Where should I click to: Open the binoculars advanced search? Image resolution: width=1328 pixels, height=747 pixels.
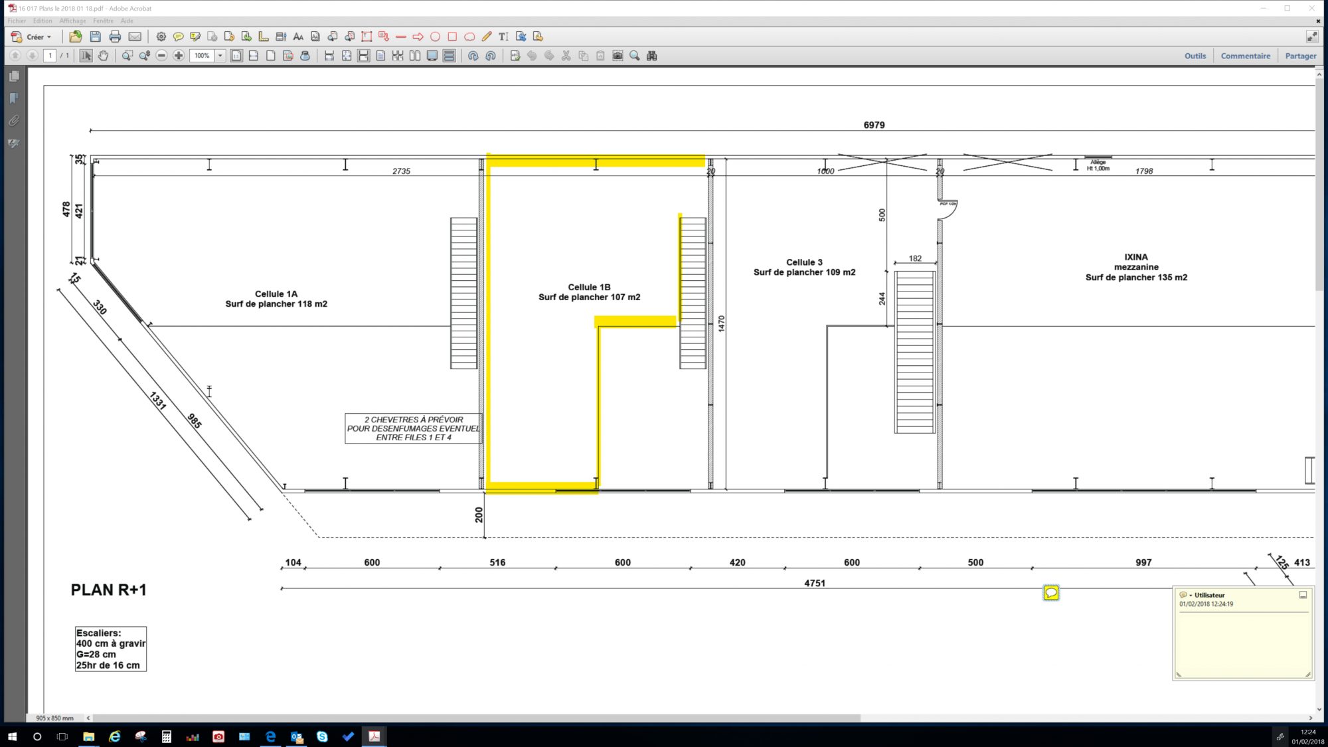tap(651, 56)
